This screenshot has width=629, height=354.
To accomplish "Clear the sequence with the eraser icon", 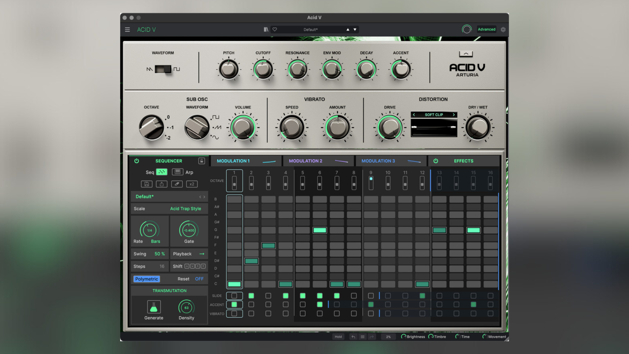I will click(x=177, y=184).
